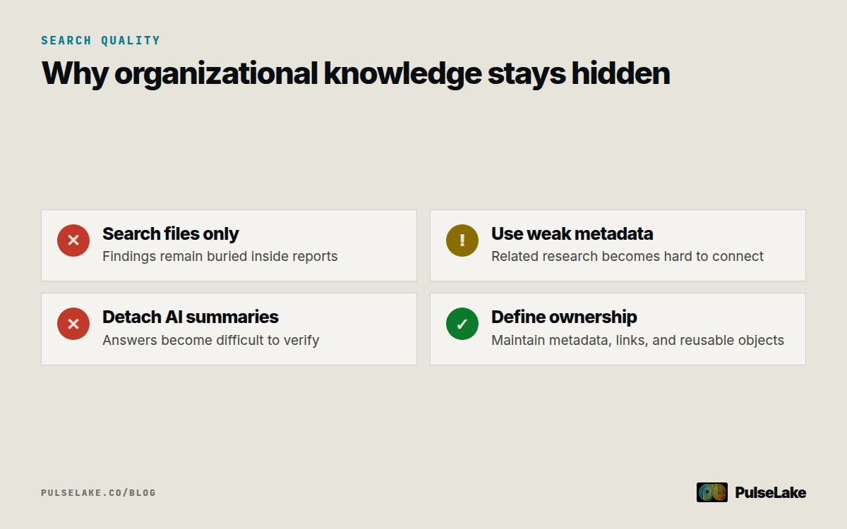The image size is (847, 529).
Task: Click text Maintain metadata, links, and reusable objects
Action: [x=638, y=340]
